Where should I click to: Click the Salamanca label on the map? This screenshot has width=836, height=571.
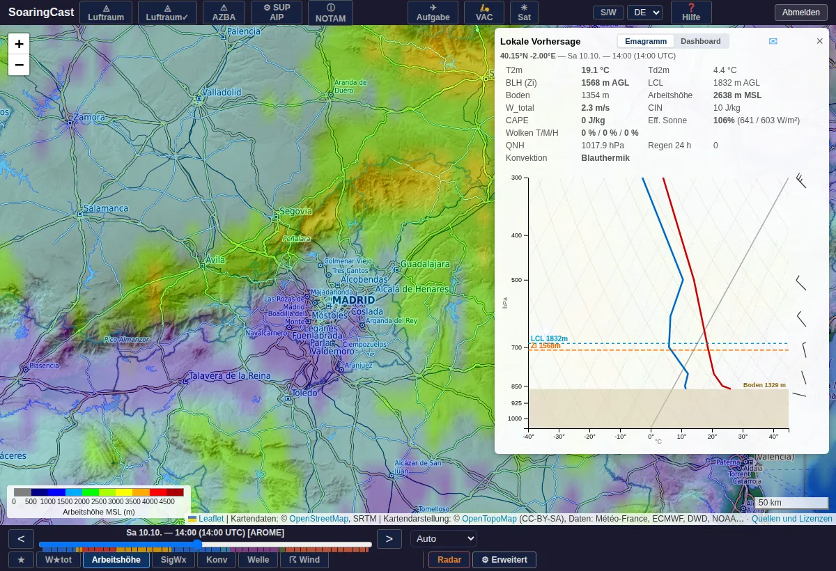106,208
